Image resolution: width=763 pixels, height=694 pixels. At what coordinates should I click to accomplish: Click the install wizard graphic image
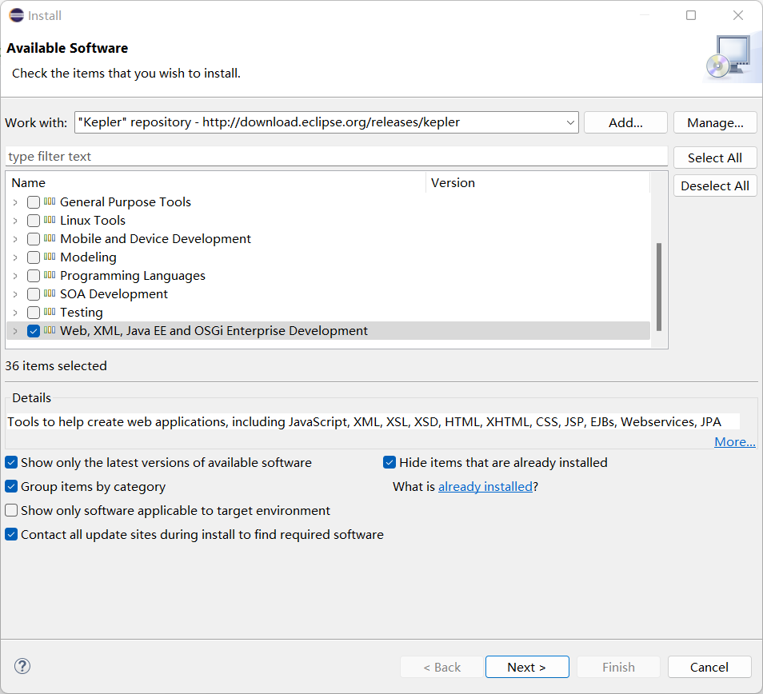[x=731, y=54]
